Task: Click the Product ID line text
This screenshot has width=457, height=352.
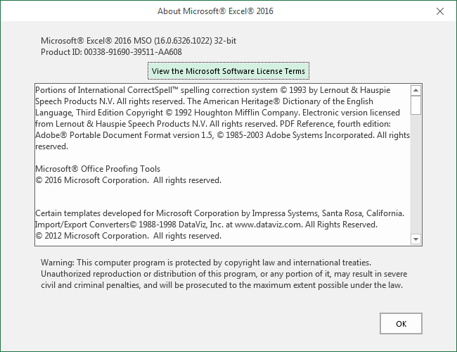Action: [111, 52]
